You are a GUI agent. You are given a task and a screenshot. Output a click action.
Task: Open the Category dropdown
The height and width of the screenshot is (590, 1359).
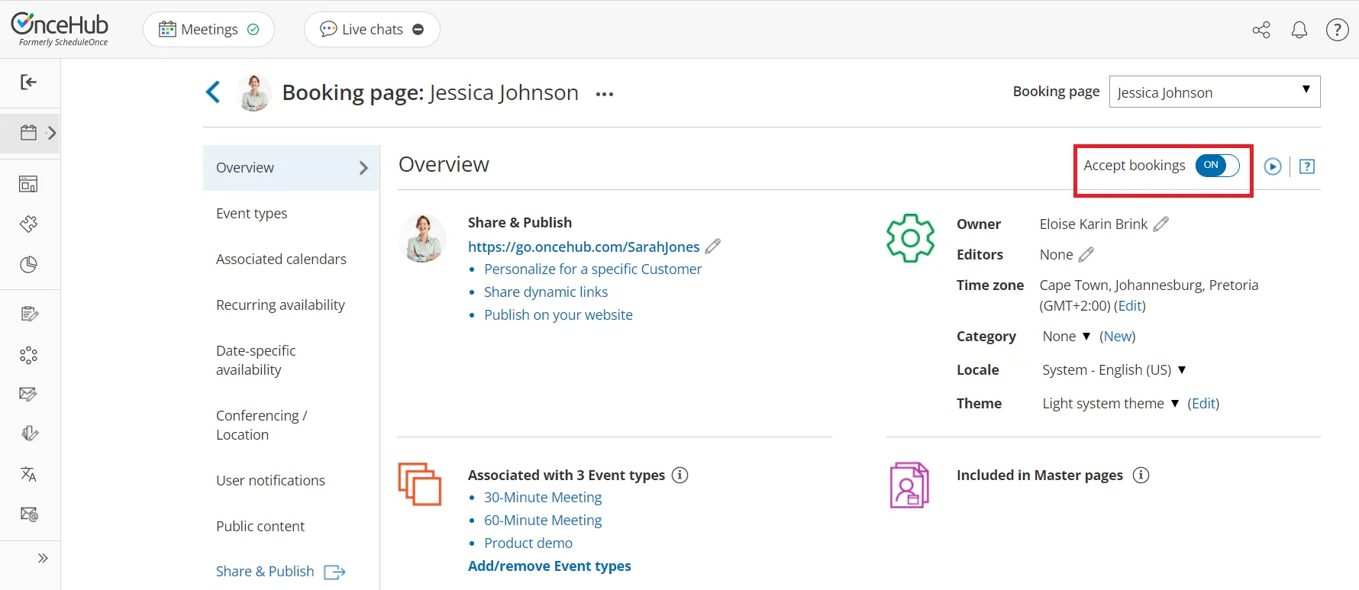click(1066, 336)
